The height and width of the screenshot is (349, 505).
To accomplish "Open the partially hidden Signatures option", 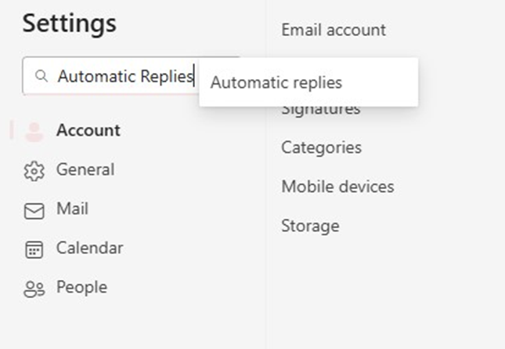I will click(x=321, y=111).
